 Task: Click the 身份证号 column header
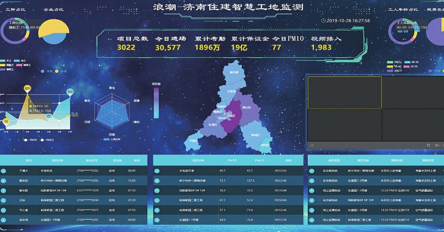click(92, 161)
